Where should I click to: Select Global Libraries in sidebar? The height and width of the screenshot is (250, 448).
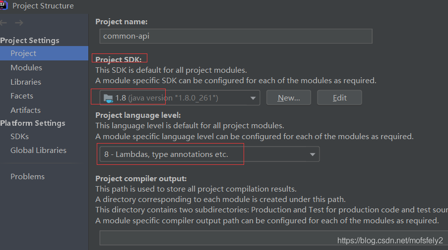pyautogui.click(x=38, y=150)
